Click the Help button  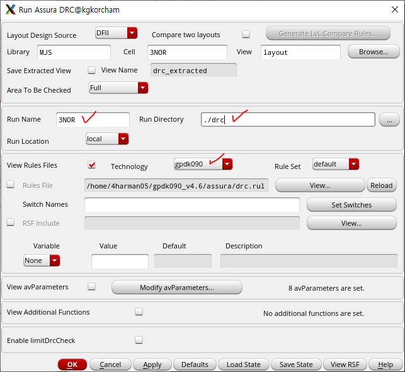(x=385, y=364)
